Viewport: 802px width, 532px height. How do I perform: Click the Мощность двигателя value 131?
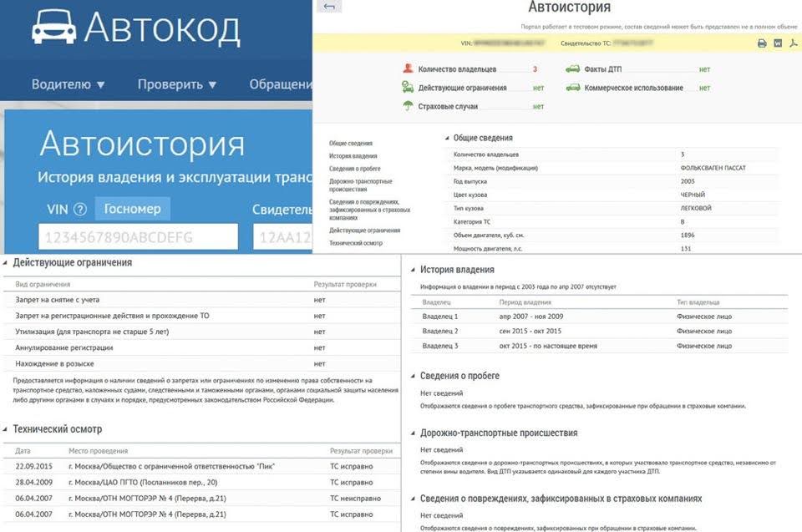point(686,249)
